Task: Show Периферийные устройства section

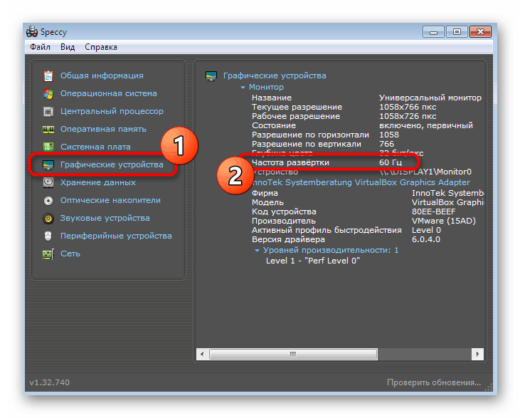Action: tap(116, 236)
